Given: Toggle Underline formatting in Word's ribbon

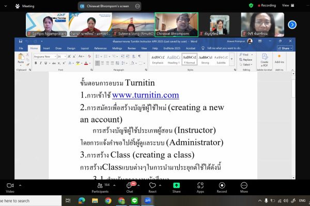Looking at the screenshot, I should click(45, 63).
